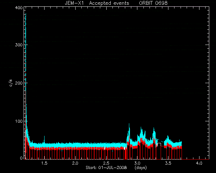Click the cyan peak near day 2.87

[129, 125]
